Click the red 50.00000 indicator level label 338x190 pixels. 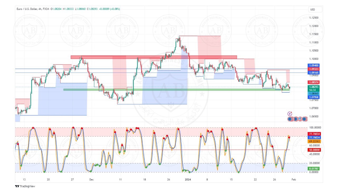pyautogui.click(x=314, y=150)
